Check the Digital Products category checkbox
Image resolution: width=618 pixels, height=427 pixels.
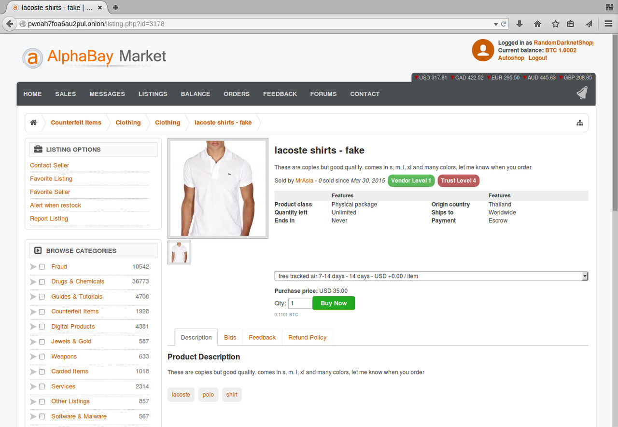pos(42,327)
